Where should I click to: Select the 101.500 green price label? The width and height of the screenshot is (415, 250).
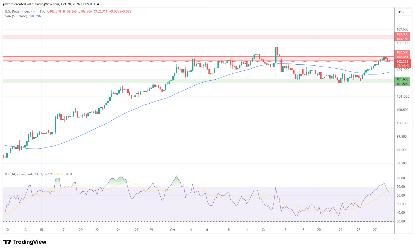coord(402,84)
